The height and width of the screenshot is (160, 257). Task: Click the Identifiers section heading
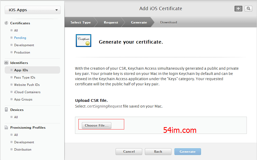pyautogui.click(x=19, y=63)
